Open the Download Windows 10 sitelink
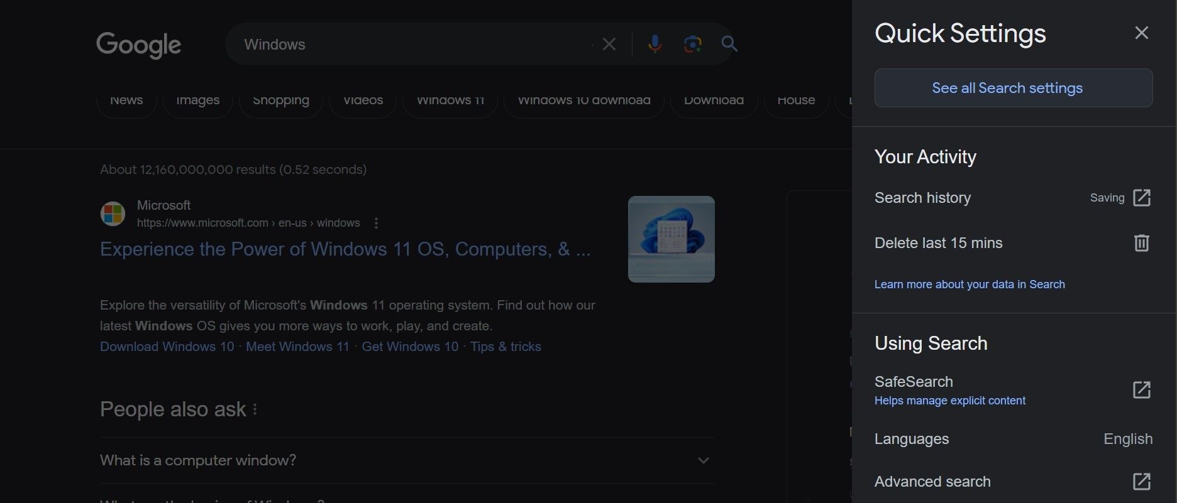The height and width of the screenshot is (503, 1177). pos(167,347)
